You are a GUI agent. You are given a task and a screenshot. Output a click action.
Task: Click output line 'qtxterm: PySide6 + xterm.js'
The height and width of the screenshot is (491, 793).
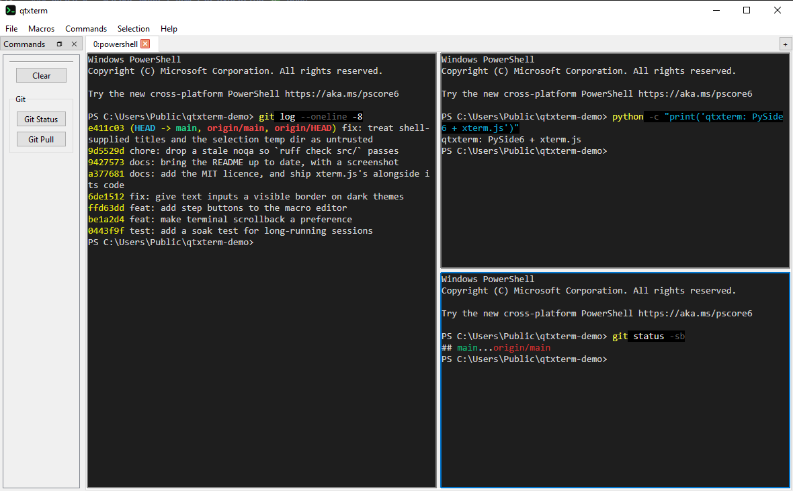(x=511, y=140)
